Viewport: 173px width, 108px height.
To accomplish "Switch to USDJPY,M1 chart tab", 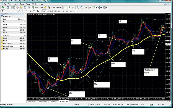I will pos(54,102).
